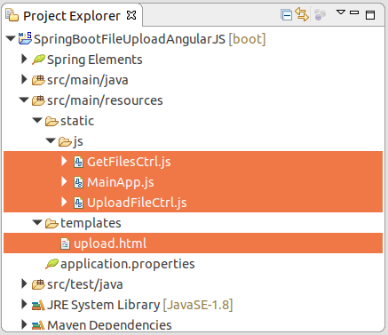
Task: Select the Project Explorer tab
Action: 71,15
